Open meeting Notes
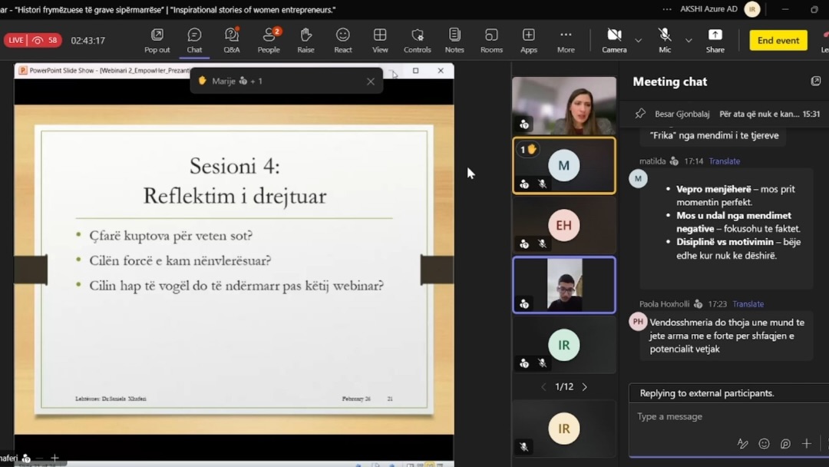Viewport: 829px width, 467px height. [454, 40]
